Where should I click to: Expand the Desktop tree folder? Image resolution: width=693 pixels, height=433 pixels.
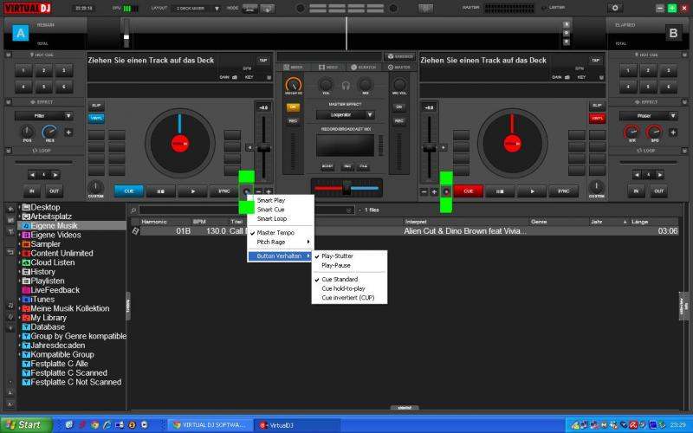(19, 207)
